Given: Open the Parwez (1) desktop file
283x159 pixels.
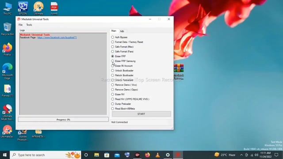Looking at the screenshot, I should coord(8,91).
